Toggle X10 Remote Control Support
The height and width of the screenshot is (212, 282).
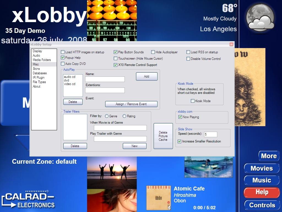116,65
